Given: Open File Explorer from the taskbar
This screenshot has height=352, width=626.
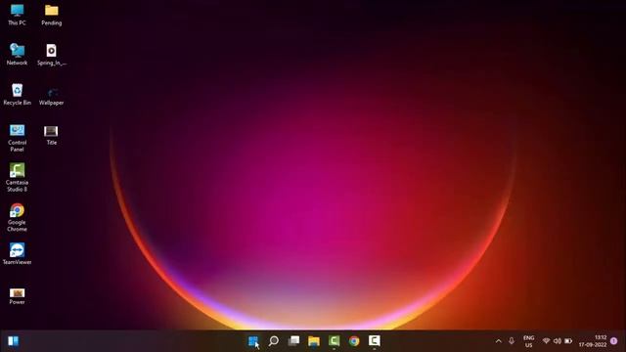Looking at the screenshot, I should click(x=314, y=341).
